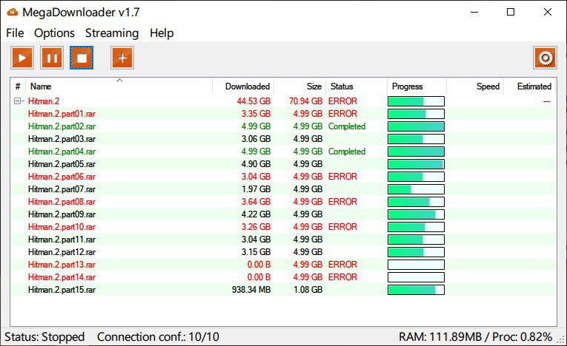Add new links with the plus button

[122, 58]
